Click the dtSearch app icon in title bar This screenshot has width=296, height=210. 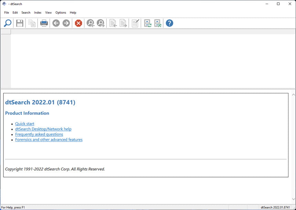coord(4,4)
